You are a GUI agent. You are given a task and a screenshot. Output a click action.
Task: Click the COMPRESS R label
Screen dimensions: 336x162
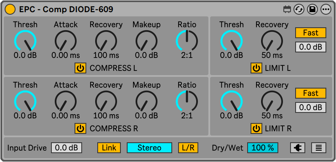(114, 129)
